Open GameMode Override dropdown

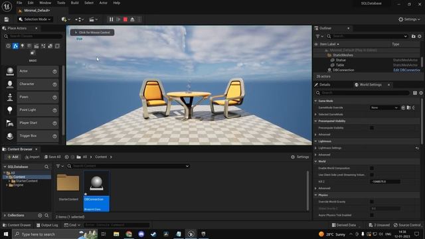click(x=384, y=108)
